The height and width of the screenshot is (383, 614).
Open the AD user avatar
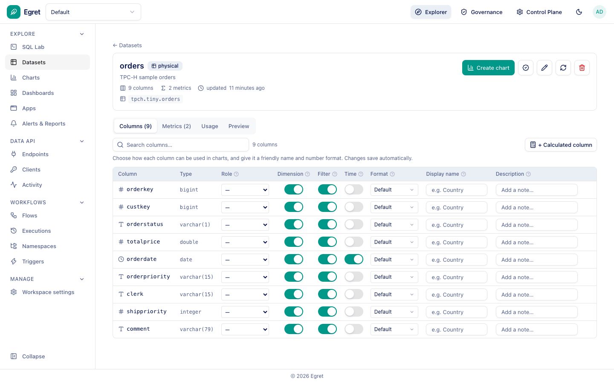[x=600, y=12]
